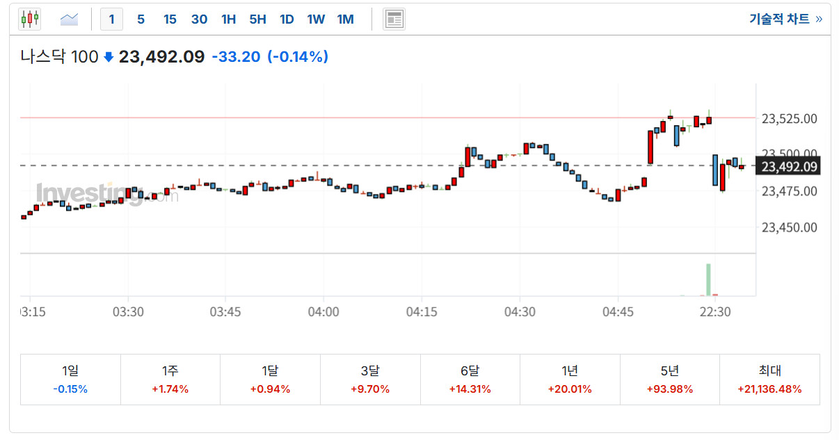Select the 1-minute interval button

111,19
